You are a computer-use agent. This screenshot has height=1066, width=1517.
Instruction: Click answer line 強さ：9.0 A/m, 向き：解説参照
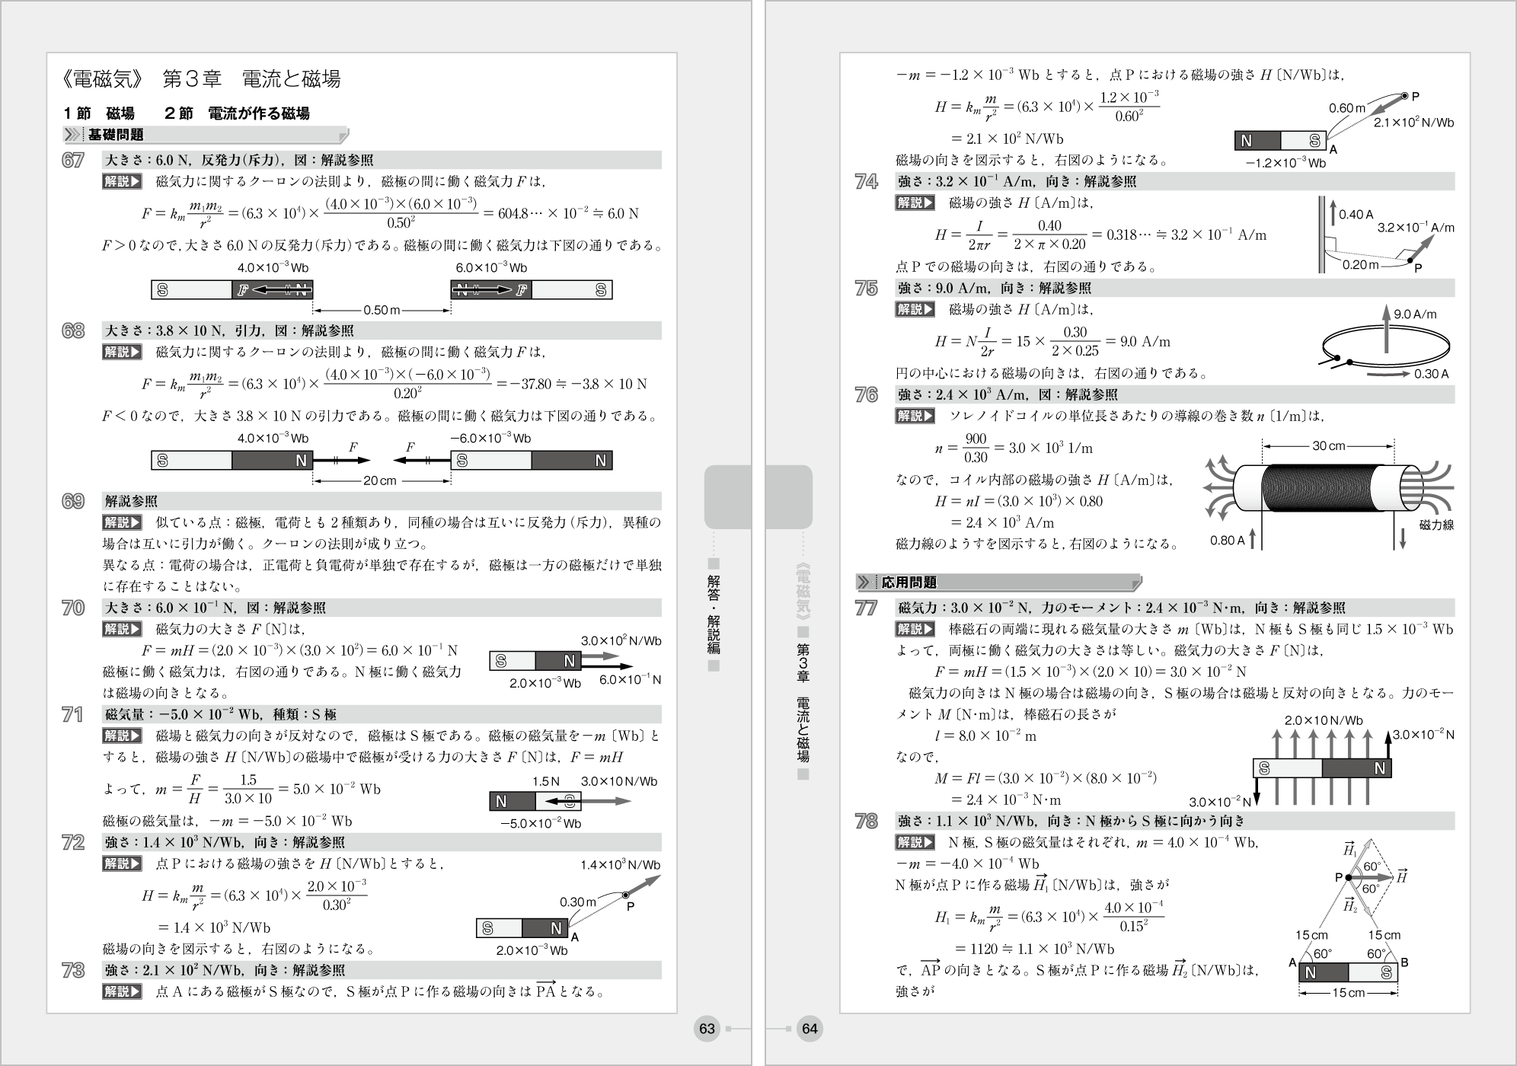[x=1175, y=289]
